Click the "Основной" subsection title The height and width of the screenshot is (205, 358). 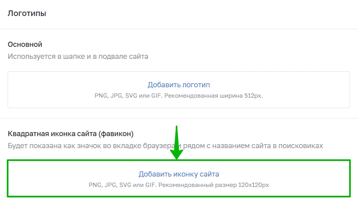[25, 44]
